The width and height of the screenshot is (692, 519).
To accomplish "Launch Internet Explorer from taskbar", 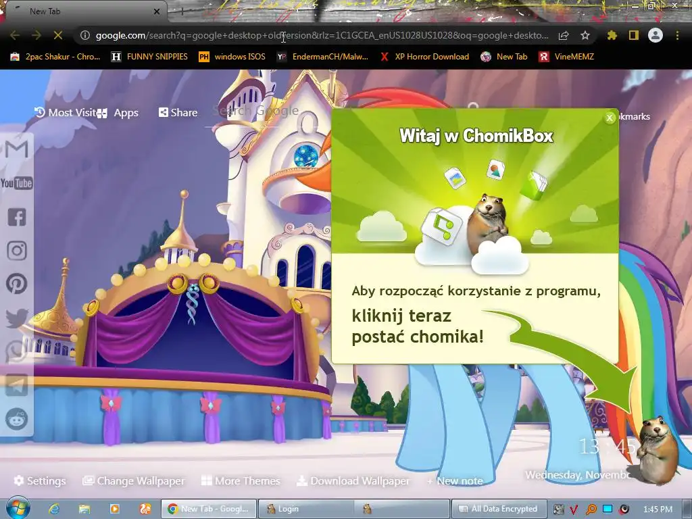I will click(x=54, y=509).
